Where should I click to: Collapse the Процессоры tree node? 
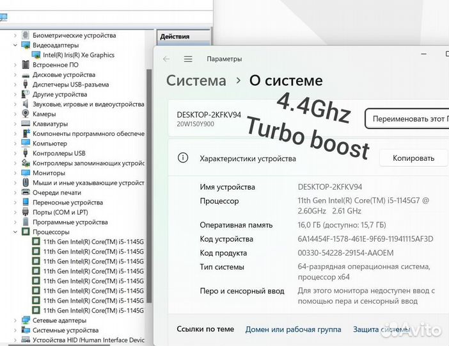point(15,231)
